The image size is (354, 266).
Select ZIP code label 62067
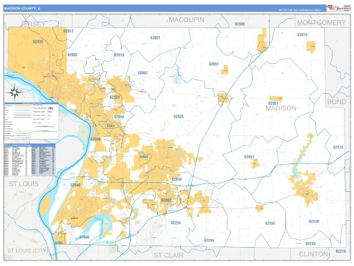[x=143, y=73]
